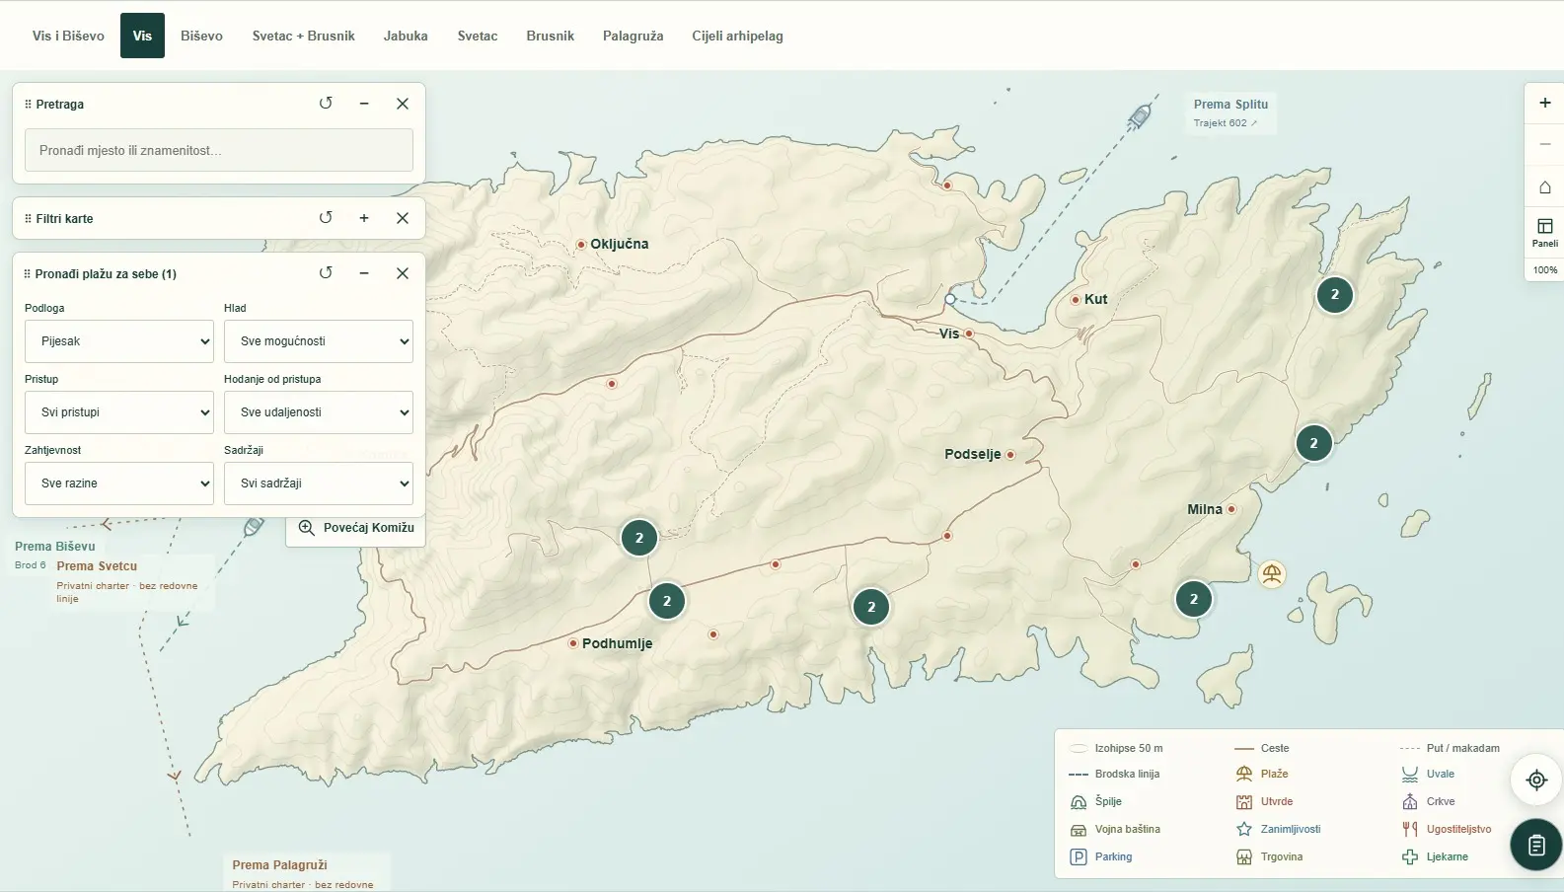The image size is (1564, 892).
Task: Reset the Filtri karte panel
Action: pyautogui.click(x=326, y=218)
